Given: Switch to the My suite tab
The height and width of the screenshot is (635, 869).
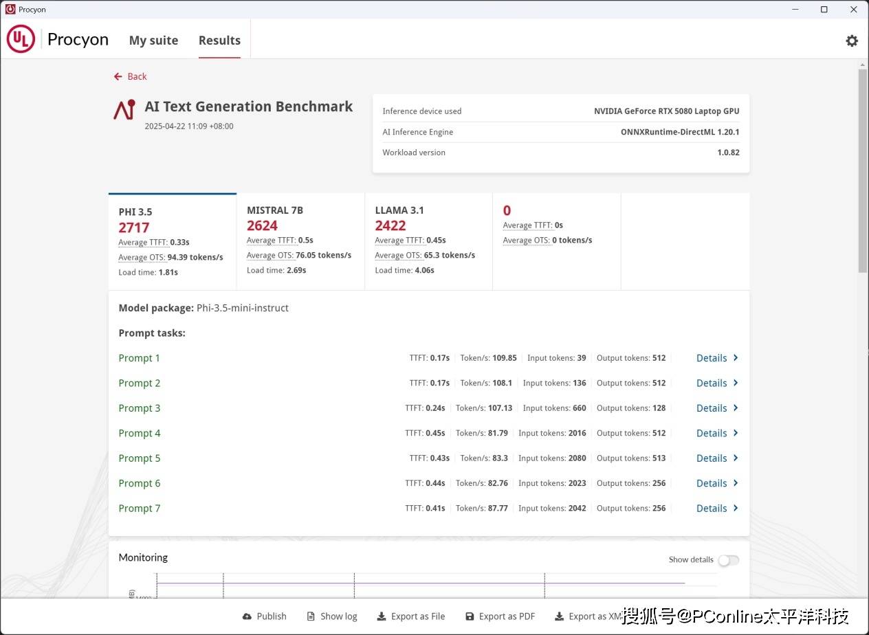Looking at the screenshot, I should 153,41.
